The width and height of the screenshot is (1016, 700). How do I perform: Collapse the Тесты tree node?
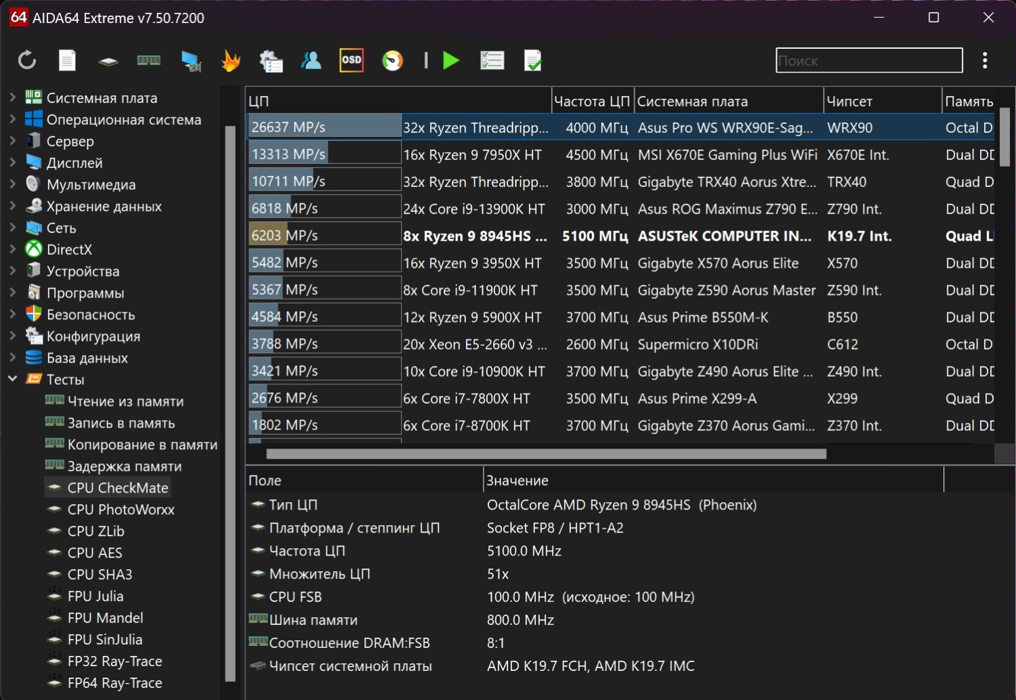coord(12,379)
